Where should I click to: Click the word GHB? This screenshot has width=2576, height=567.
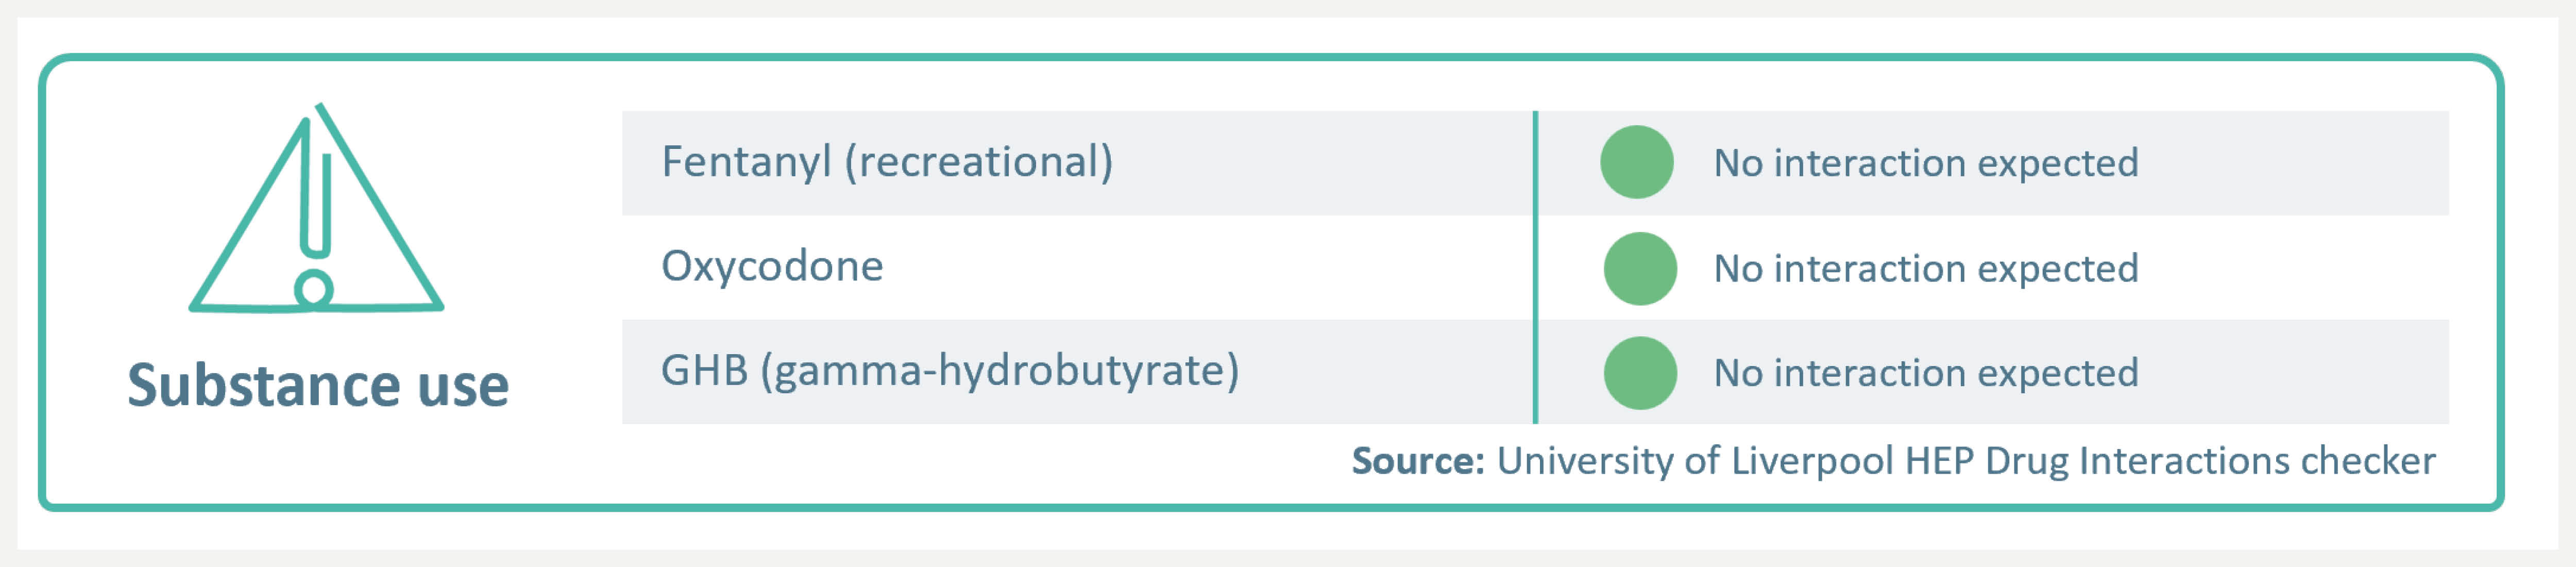click(x=704, y=370)
